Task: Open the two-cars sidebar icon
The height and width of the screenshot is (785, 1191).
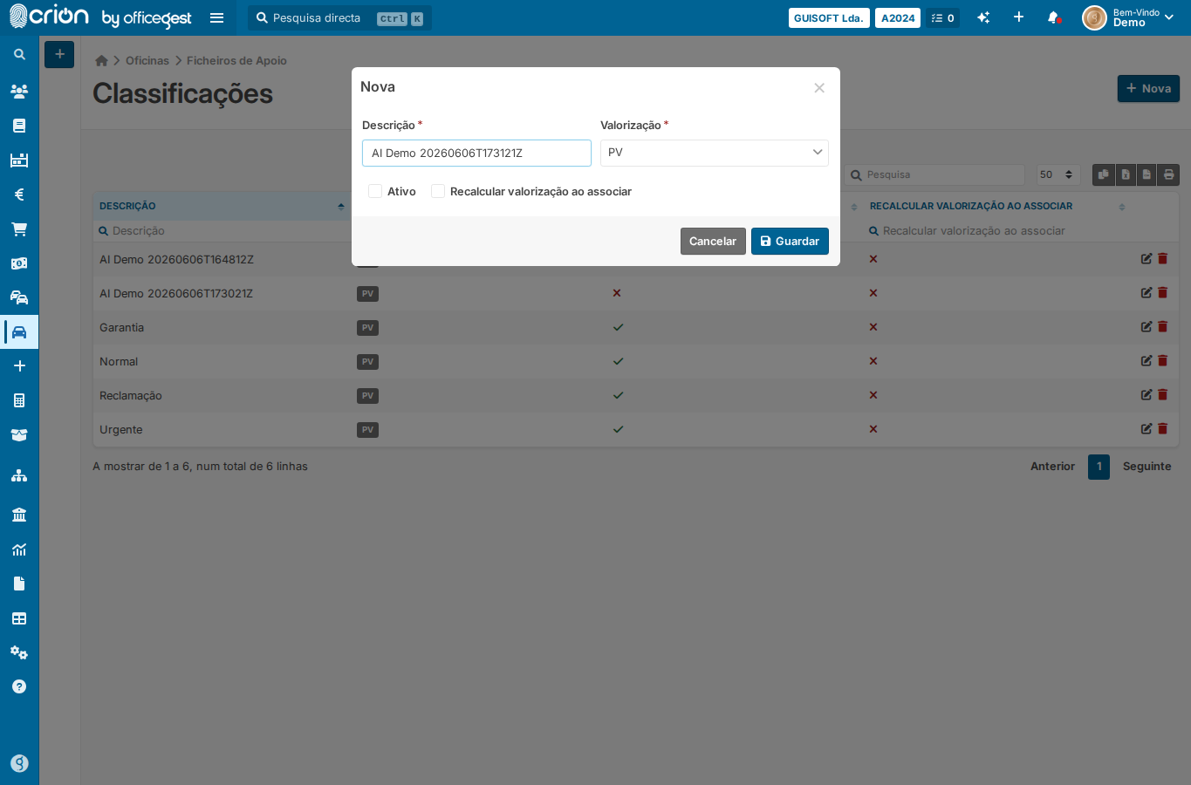Action: (19, 297)
